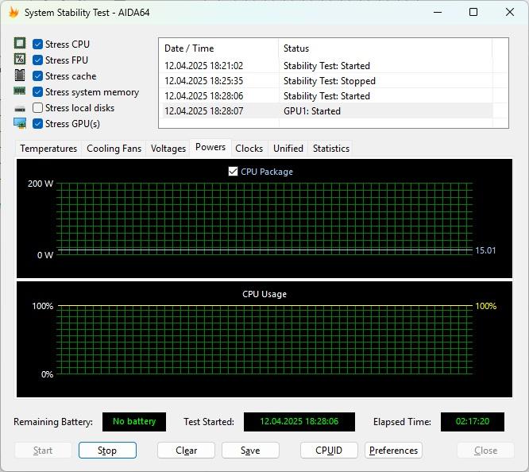Viewport: 529px width, 472px height.
Task: Click the 'No battery' status field
Action: click(134, 421)
